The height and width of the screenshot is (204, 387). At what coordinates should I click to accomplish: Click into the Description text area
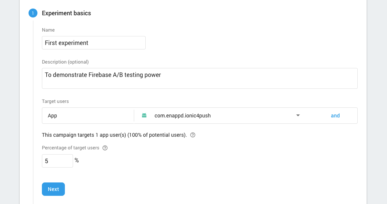click(200, 78)
